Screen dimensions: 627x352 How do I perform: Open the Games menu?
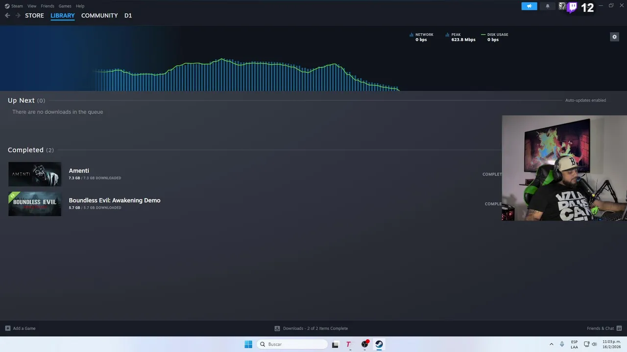tap(65, 6)
